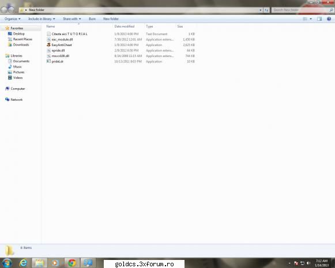Click the New folder button
The image size is (335, 268).
[111, 19]
